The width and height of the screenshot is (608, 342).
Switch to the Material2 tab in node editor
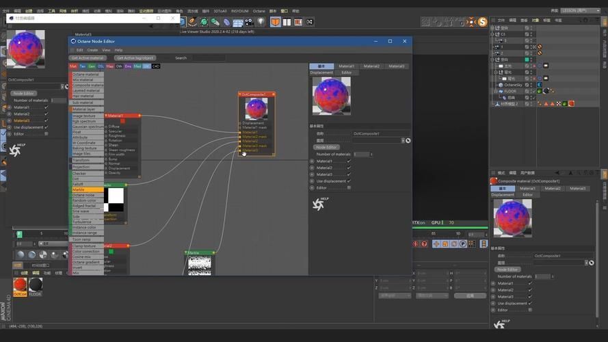tap(371, 66)
